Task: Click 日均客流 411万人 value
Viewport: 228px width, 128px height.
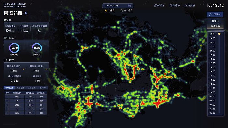Action: click(24, 31)
